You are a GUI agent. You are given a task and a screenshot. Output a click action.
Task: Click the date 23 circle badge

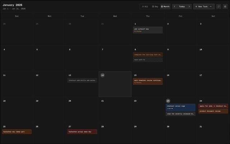168,101
